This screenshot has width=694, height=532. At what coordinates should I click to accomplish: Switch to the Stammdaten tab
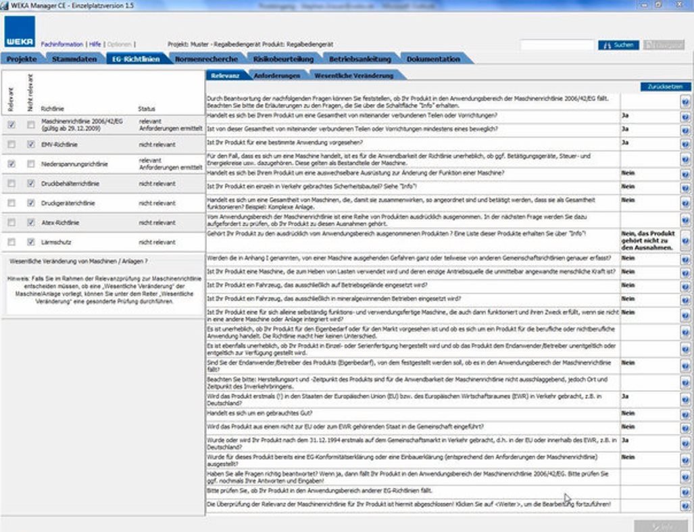74,59
